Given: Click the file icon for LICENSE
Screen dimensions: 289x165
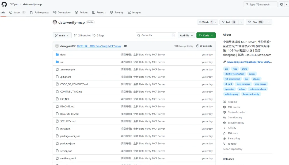Looking at the screenshot, I should pos(57,99).
